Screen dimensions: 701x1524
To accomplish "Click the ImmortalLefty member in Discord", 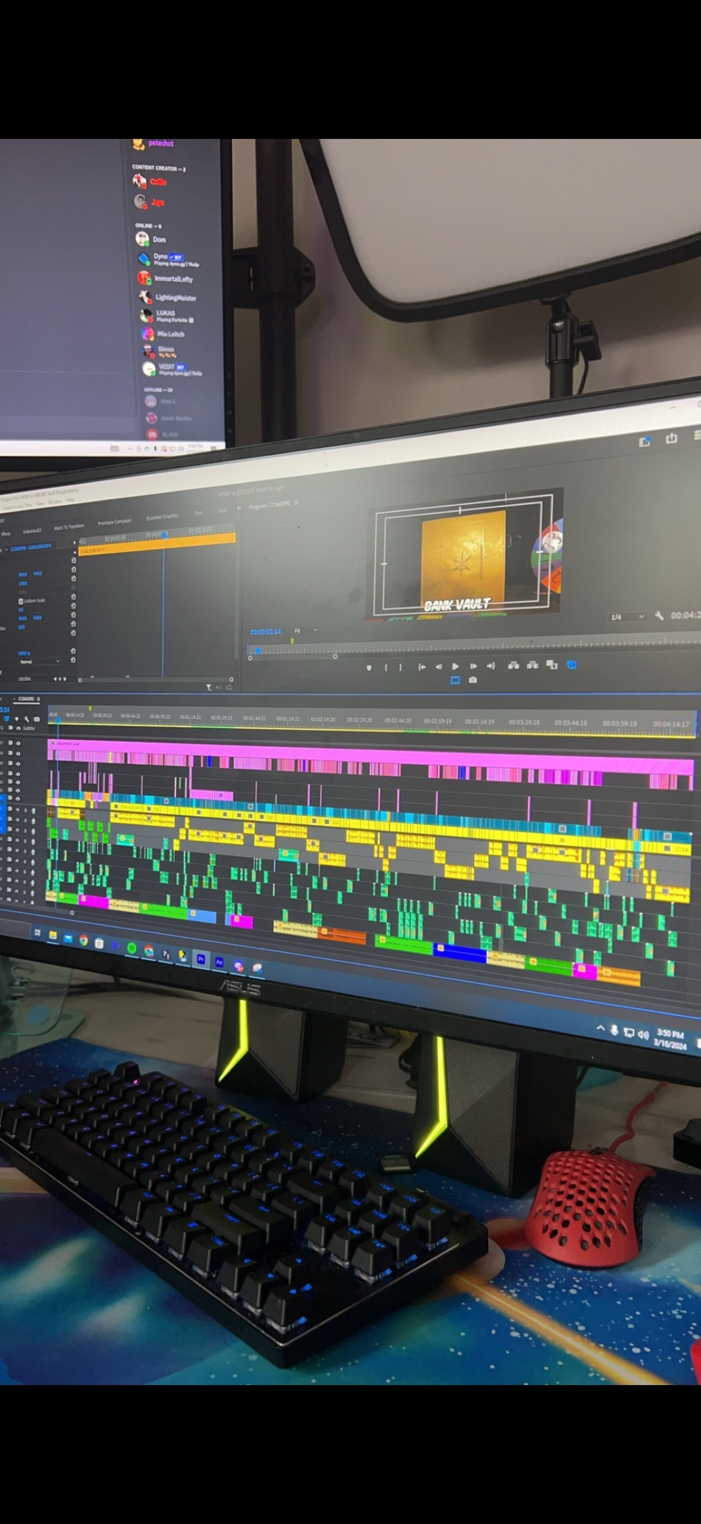I will (x=173, y=278).
